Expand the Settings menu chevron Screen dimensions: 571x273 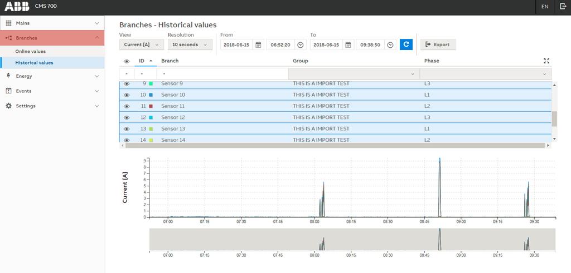coord(97,106)
